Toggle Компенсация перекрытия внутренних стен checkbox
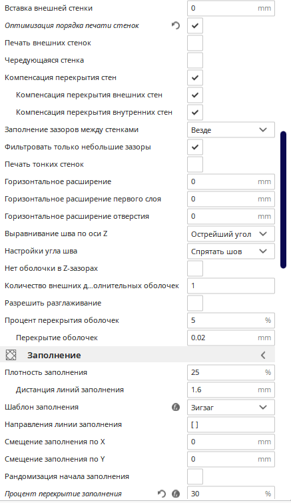 click(x=195, y=112)
